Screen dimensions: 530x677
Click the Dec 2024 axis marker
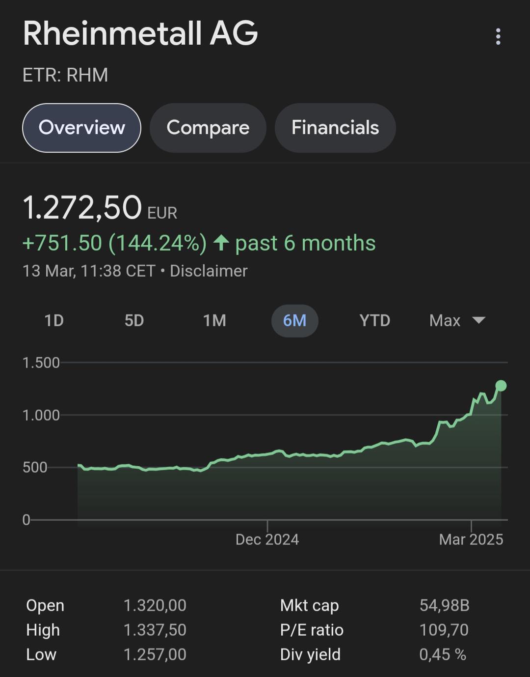click(267, 539)
